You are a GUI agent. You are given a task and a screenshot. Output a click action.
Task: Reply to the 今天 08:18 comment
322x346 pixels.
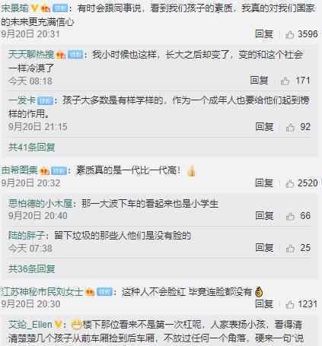(259, 81)
